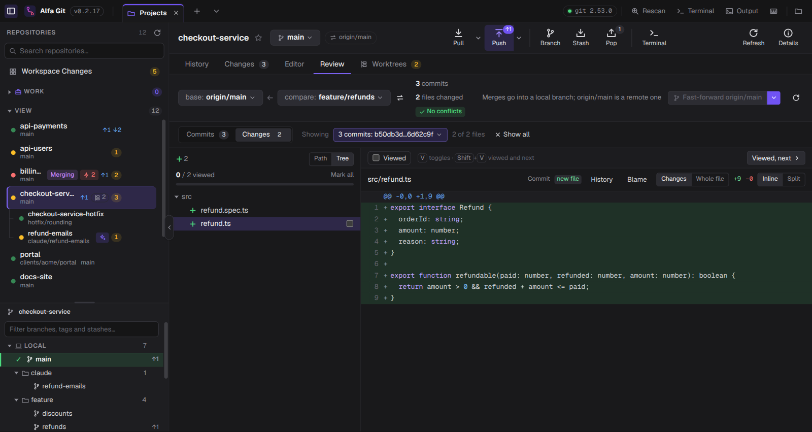Switch file list to Tree view
812x432 pixels.
pyautogui.click(x=343, y=158)
